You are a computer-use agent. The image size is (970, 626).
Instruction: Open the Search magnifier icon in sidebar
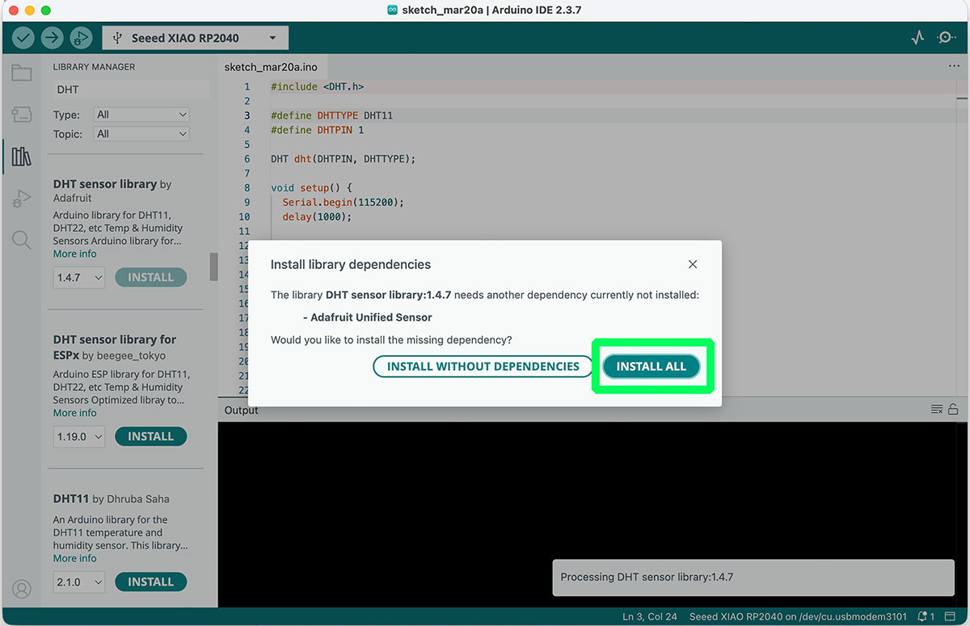22,240
